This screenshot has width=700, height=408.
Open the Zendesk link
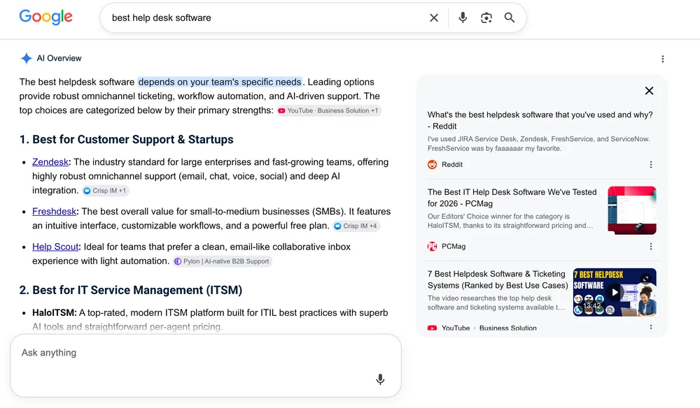[50, 162]
